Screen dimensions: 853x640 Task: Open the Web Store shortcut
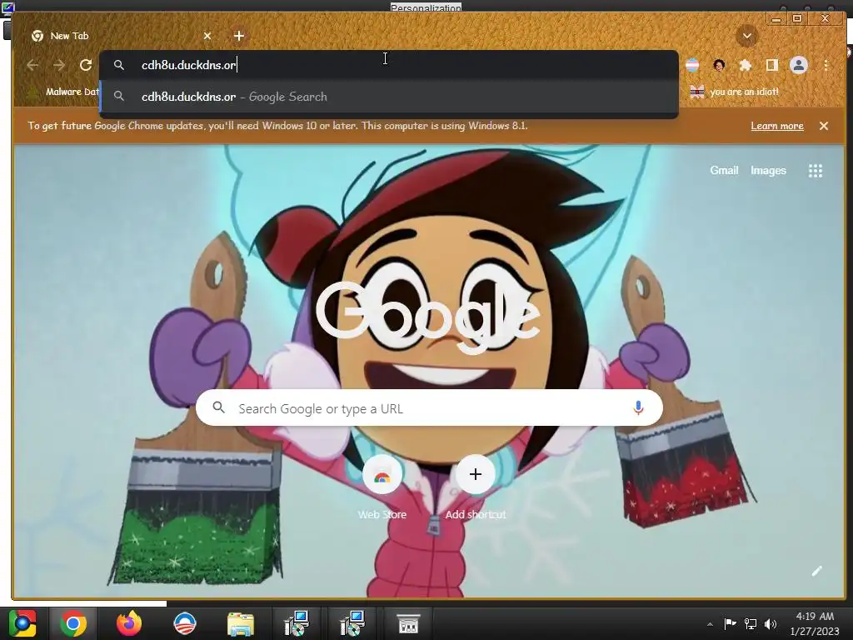pyautogui.click(x=382, y=487)
